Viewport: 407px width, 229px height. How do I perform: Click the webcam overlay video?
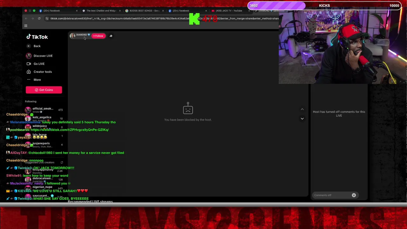[343, 47]
